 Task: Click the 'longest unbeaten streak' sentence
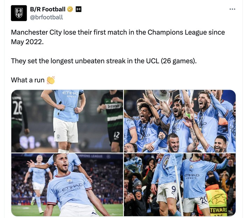point(104,61)
